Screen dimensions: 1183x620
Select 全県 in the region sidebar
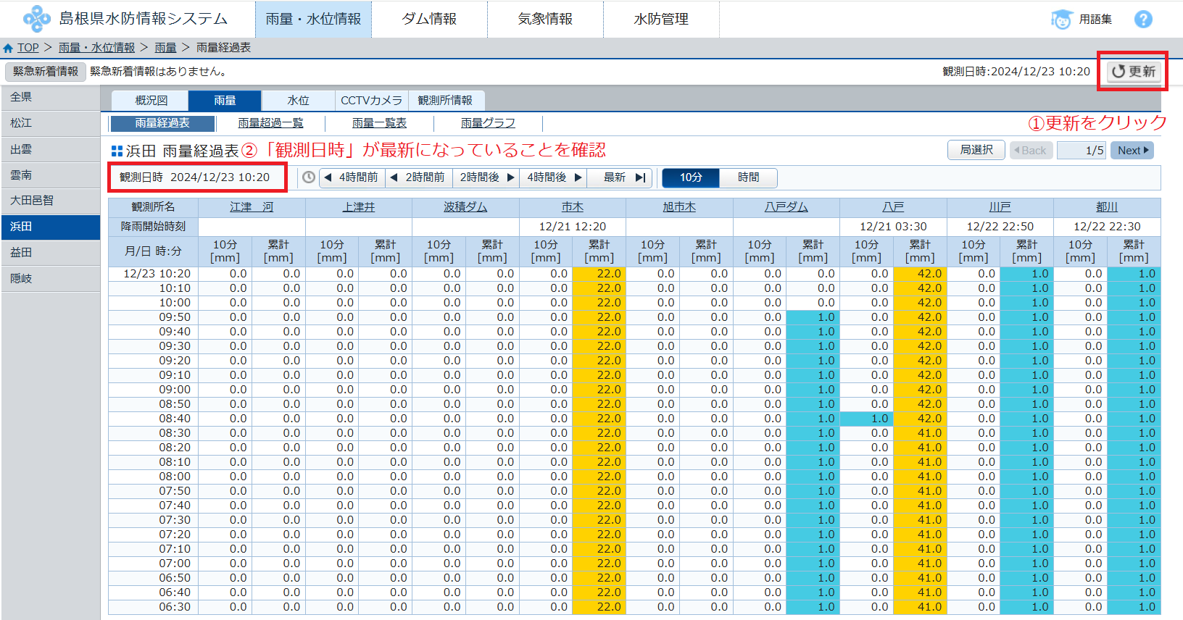point(51,97)
